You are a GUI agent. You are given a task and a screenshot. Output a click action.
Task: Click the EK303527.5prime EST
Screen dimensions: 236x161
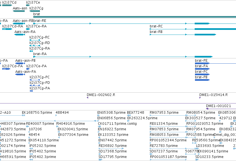click(200, 118)
